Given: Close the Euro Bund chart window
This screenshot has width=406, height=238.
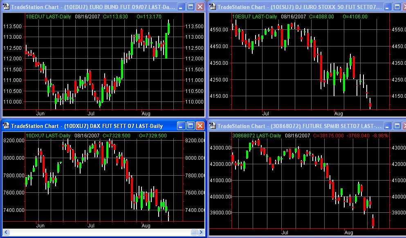Looking at the screenshot, I should click(200, 7).
